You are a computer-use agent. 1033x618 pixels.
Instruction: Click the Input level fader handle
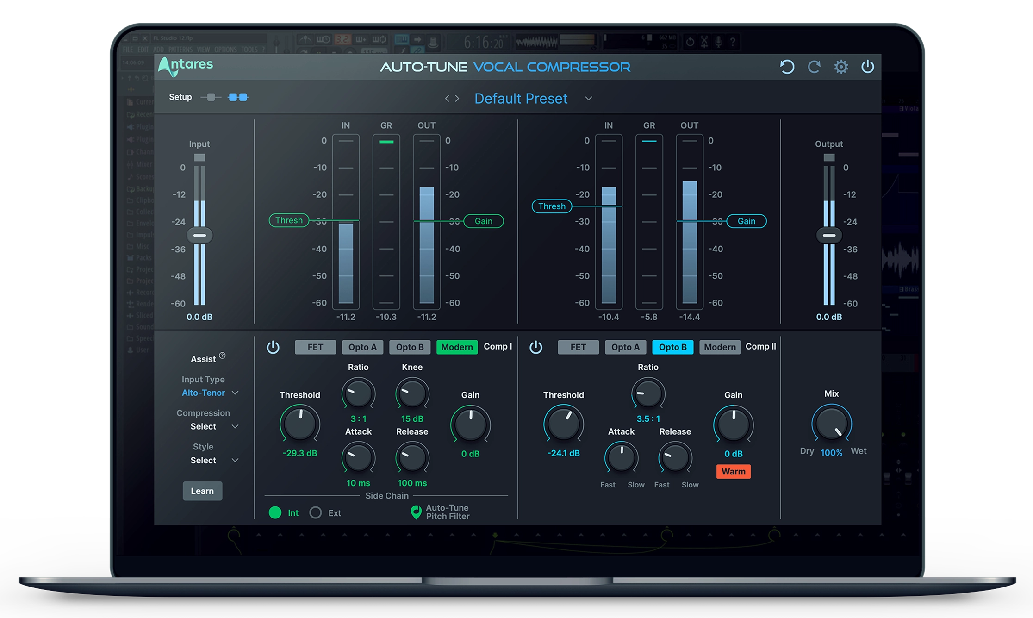(199, 235)
